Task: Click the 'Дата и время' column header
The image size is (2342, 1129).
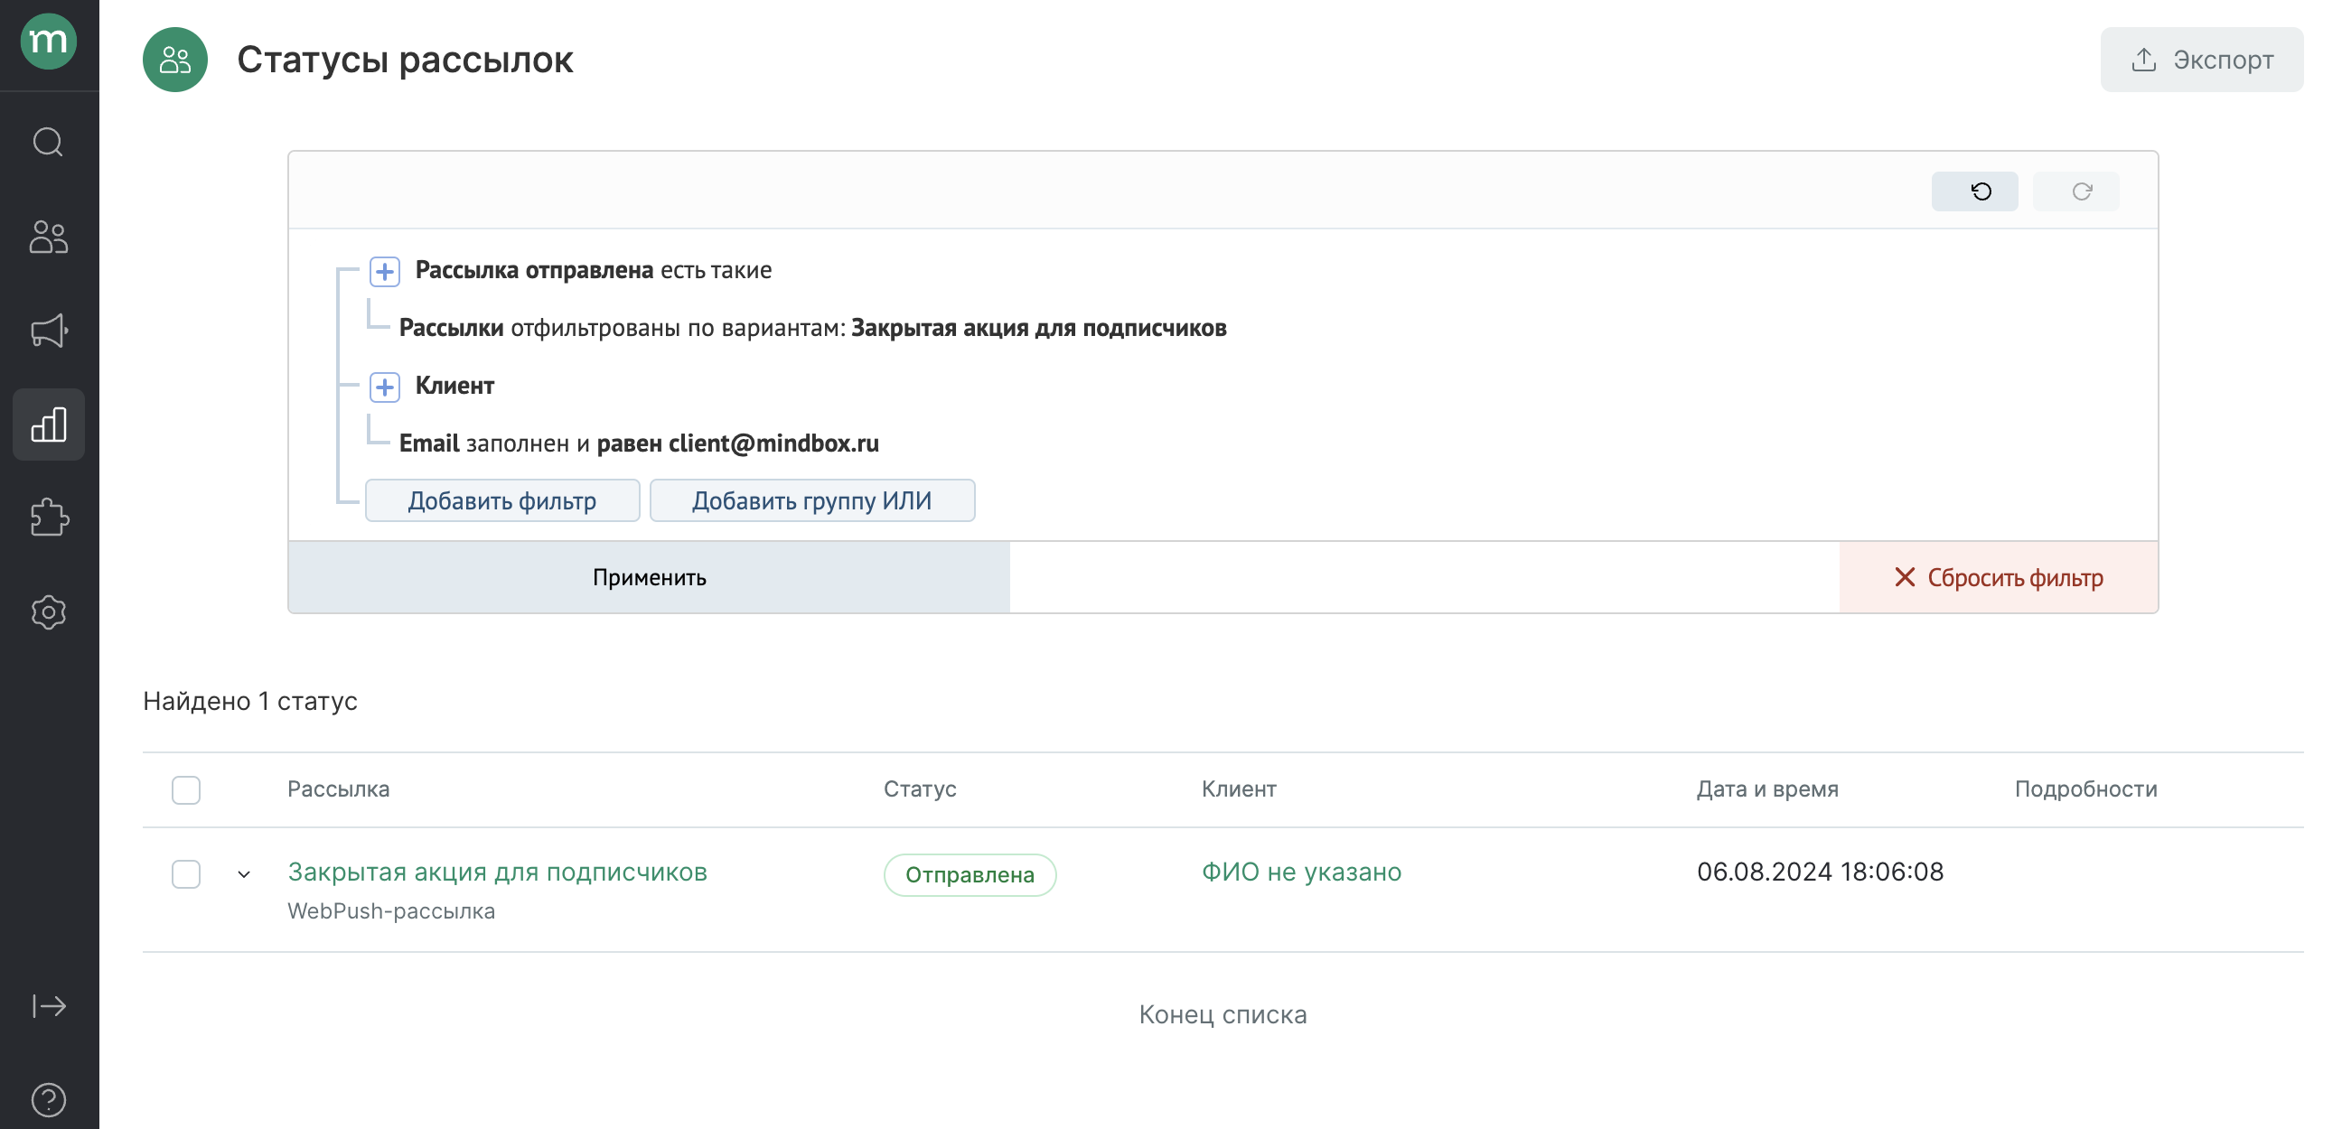Action: 1766,789
